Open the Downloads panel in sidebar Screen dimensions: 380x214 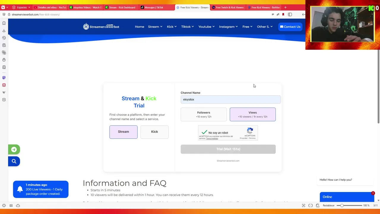coord(4,31)
